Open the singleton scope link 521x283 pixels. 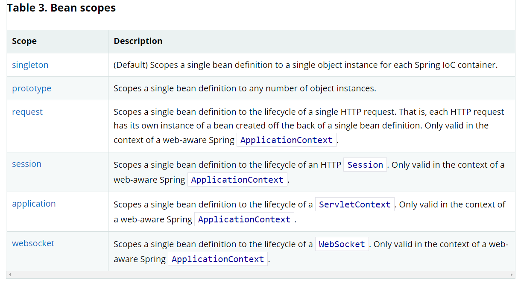click(30, 65)
